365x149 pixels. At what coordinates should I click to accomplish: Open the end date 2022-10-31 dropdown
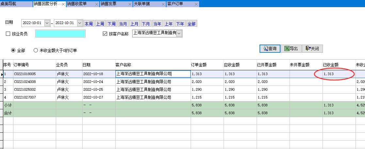click(80, 23)
